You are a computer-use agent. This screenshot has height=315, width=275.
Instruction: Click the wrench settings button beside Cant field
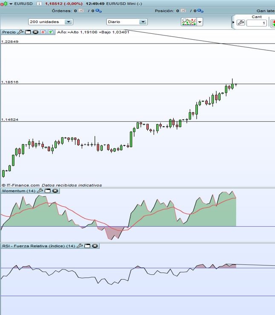(x=241, y=23)
